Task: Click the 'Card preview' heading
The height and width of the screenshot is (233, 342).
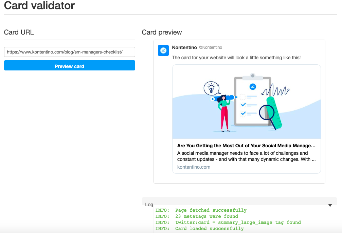Action: point(162,32)
